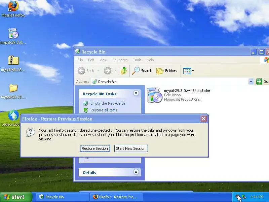
Task: Open the Edit menu
Action: click(x=91, y=60)
